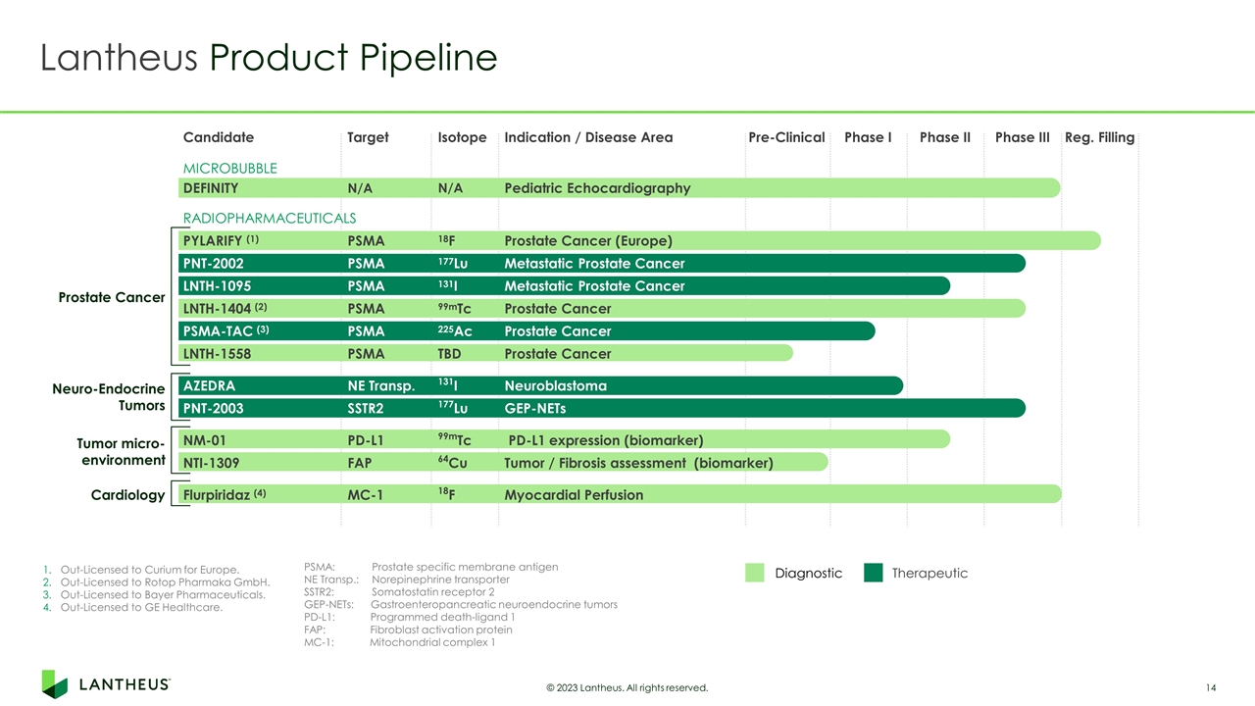Click the "Neuro-Endocrine Tumors" group label
This screenshot has height=706, width=1255.
(108, 398)
